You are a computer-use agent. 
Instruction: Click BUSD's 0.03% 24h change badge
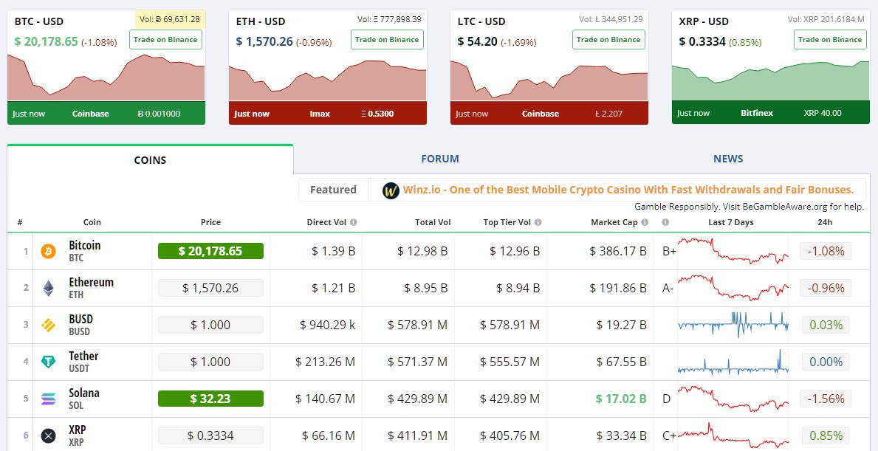pyautogui.click(x=826, y=325)
